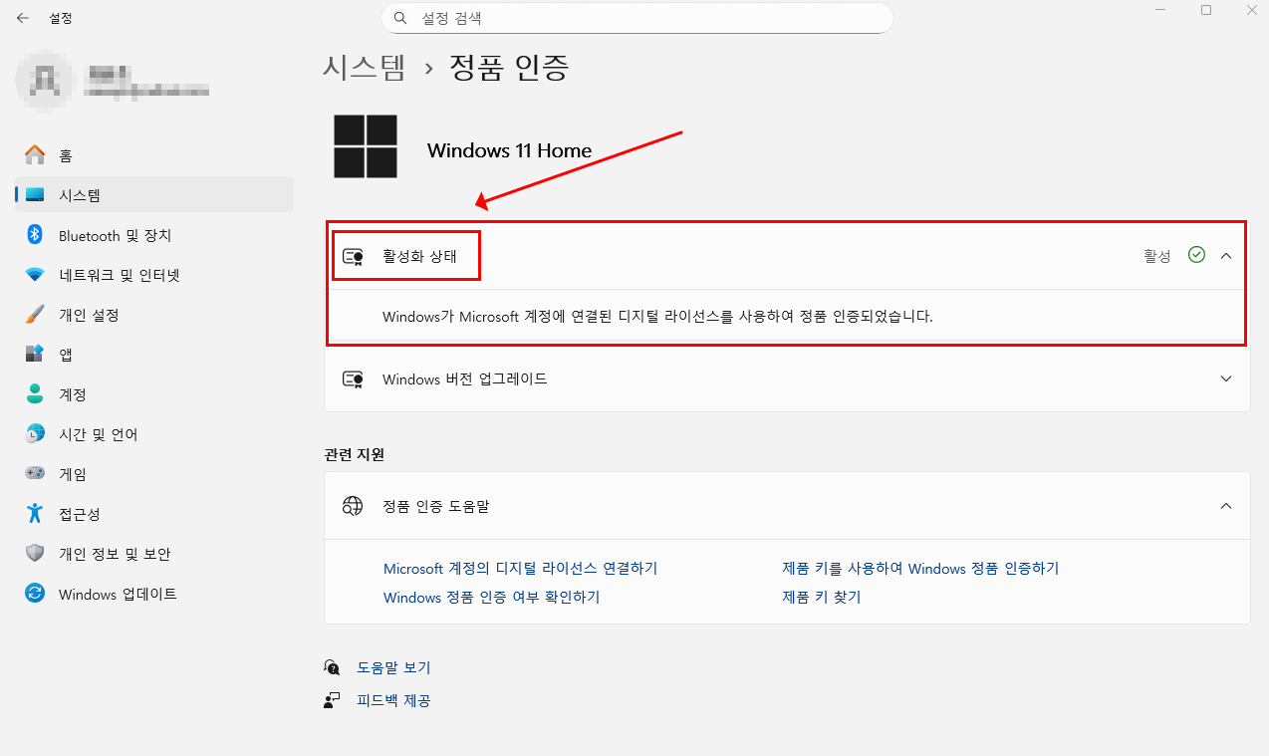Open 피드백 제공 link
This screenshot has width=1269, height=756.
393,700
